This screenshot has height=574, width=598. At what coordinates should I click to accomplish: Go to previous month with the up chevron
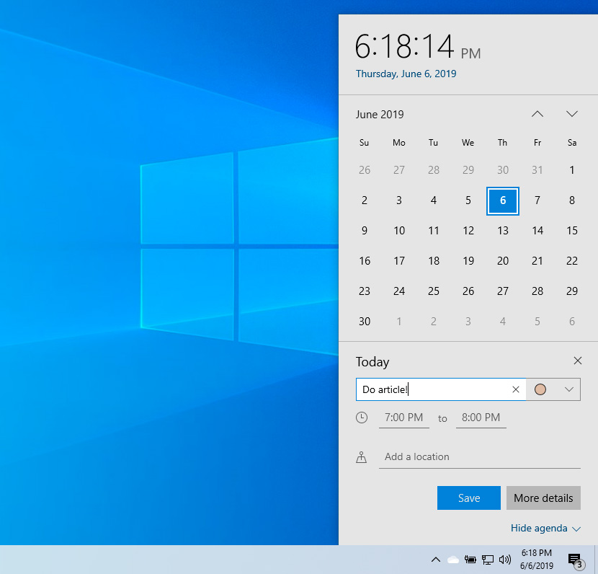(x=537, y=113)
